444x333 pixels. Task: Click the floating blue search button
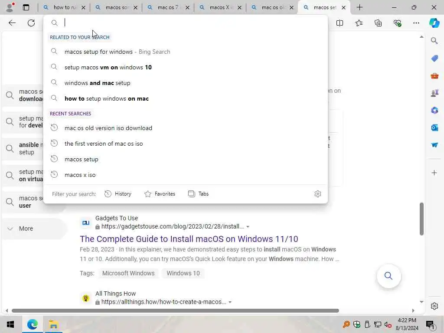388,276
